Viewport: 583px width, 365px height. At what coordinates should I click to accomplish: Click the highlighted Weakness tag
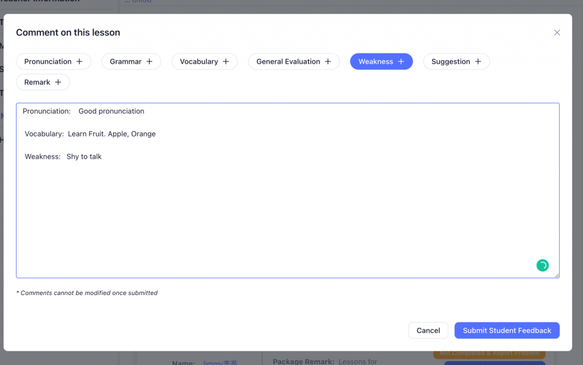click(x=381, y=61)
